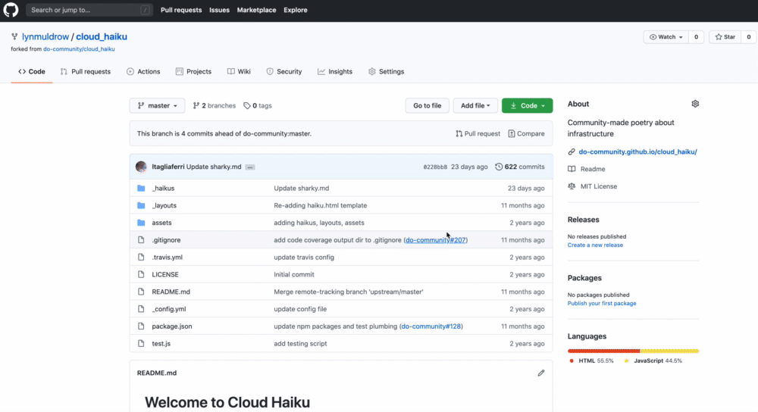The width and height of the screenshot is (758, 412).
Task: Open the green Code dropdown
Action: (527, 106)
